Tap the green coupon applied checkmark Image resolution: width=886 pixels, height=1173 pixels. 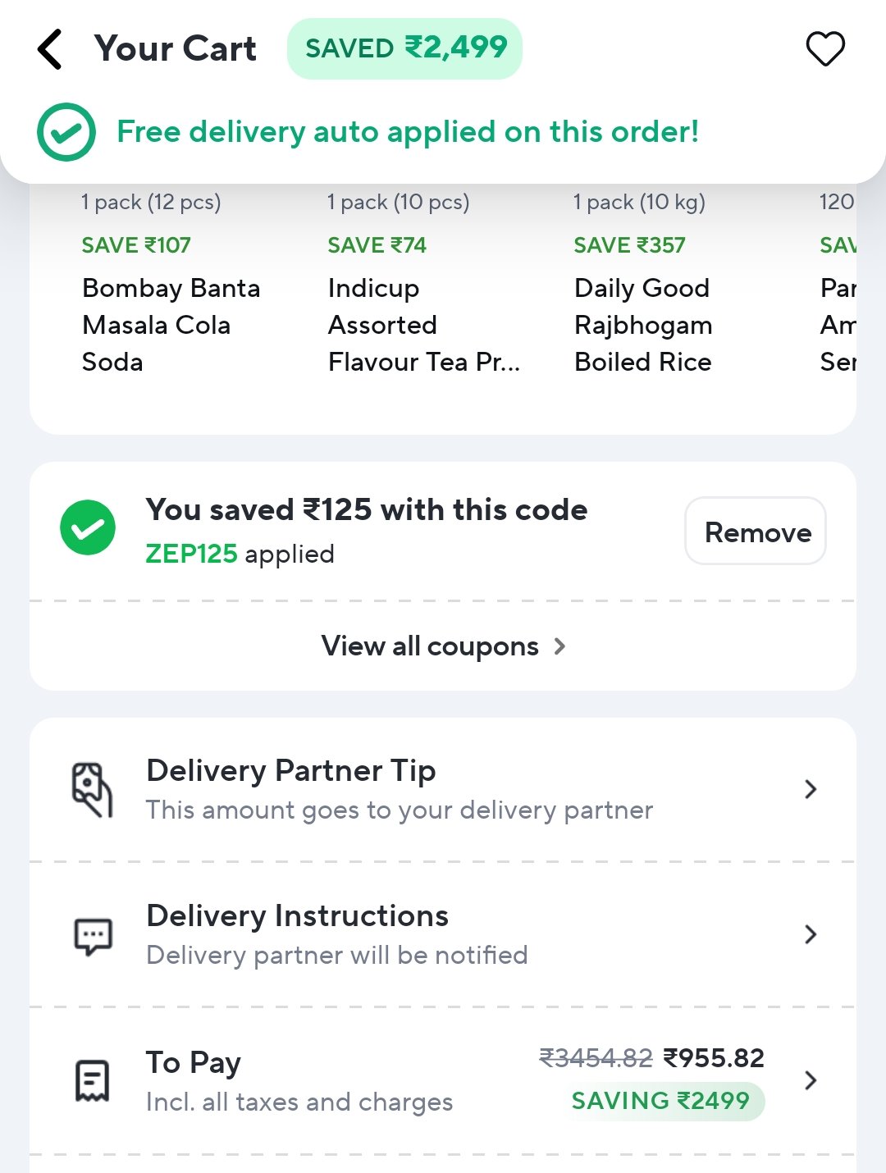88,527
